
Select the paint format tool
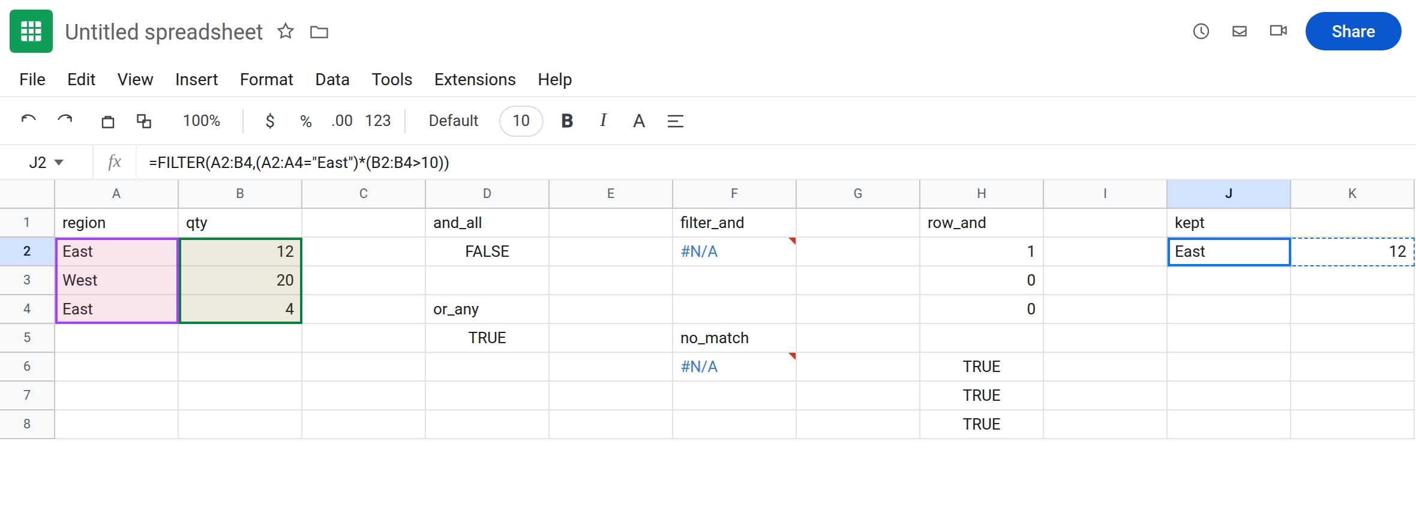[x=144, y=121]
